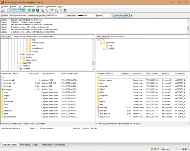This screenshot has width=190, height=151.
Task: Focus the Contraseña password field
Action: point(85,16)
